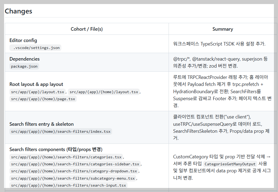The width and height of the screenshot is (278, 192).
Task: Select src/app/(app)/(home)/page.tsx code label
Action: (43, 99)
